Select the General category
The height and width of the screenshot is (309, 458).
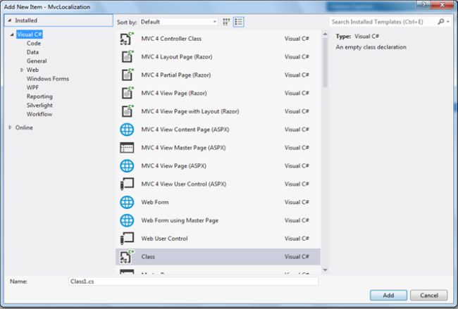tap(37, 61)
